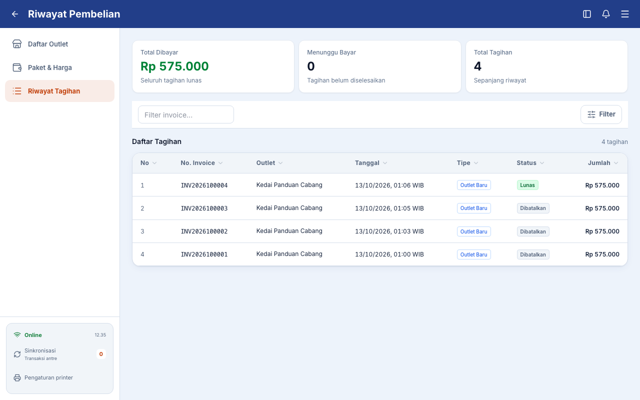This screenshot has height=400, width=640.
Task: Click date 13/10/2026, 01:03 WIB
Action: 389,231
